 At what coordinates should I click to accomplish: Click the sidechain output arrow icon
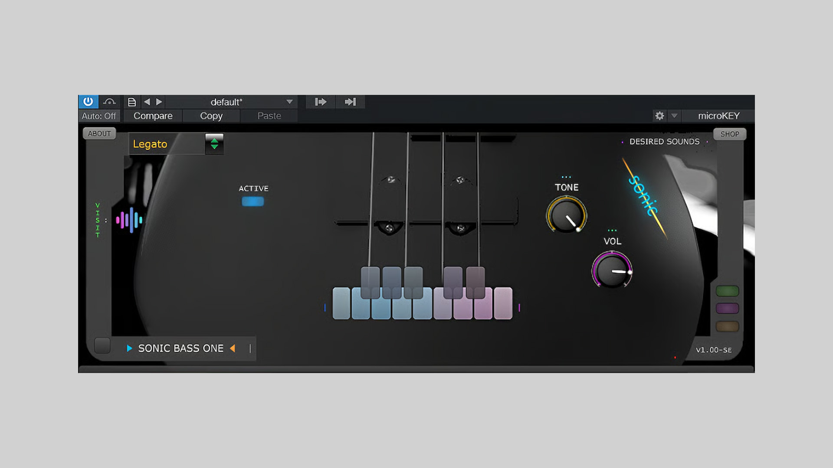(350, 102)
